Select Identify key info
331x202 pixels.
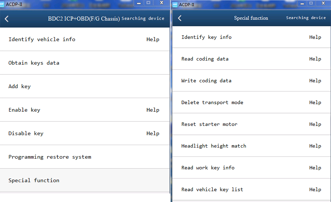click(206, 37)
